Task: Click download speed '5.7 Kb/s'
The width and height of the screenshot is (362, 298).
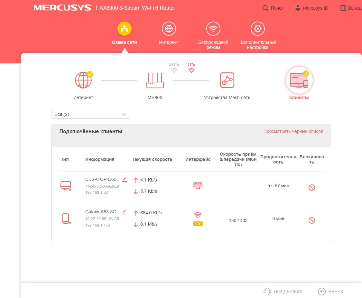Action: pyautogui.click(x=148, y=191)
